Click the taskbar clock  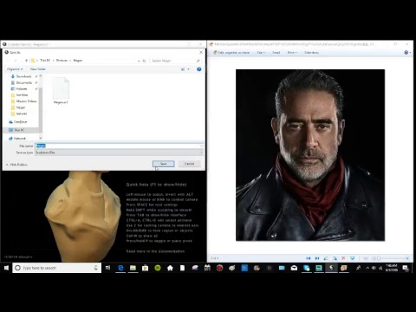pos(392,268)
